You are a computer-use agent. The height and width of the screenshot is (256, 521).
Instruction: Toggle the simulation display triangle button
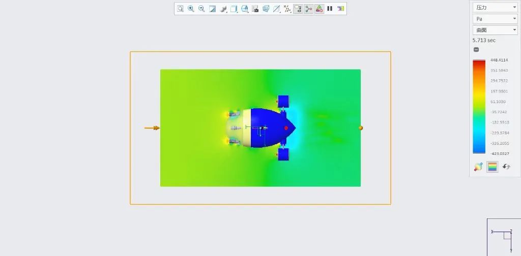pos(319,9)
